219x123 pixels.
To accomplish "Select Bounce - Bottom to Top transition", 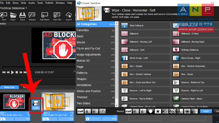I will 195,83.
